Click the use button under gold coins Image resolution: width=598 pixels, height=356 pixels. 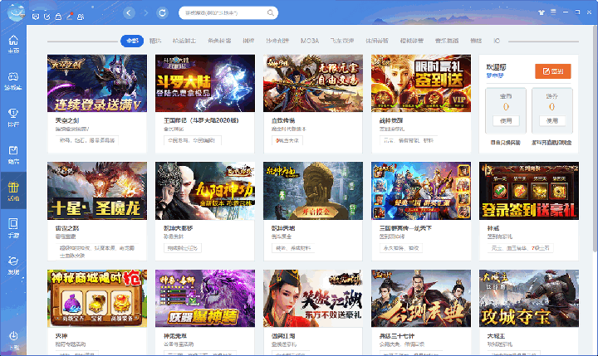[x=506, y=121]
